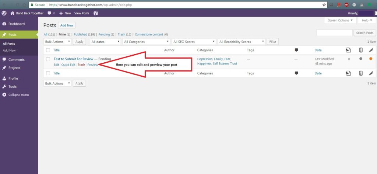The image size is (377, 174).
Task: Click the comments column header icon
Action: pyautogui.click(x=296, y=50)
